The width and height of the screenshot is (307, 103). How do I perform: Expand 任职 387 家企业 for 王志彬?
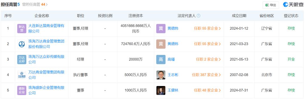[x=207, y=75]
